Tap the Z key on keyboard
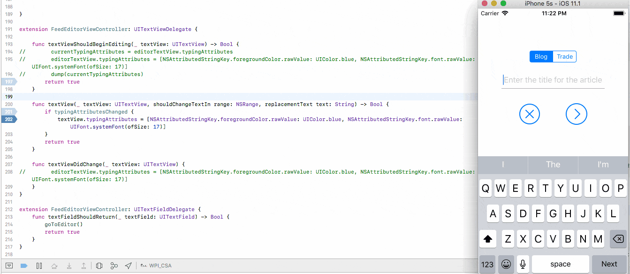The width and height of the screenshot is (630, 274). 508,239
